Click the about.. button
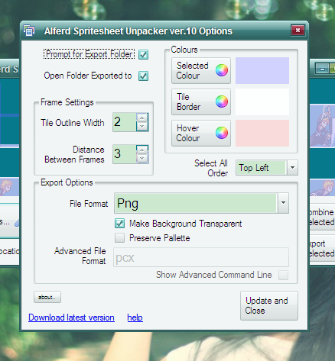The height and width of the screenshot is (361, 335). [47, 297]
